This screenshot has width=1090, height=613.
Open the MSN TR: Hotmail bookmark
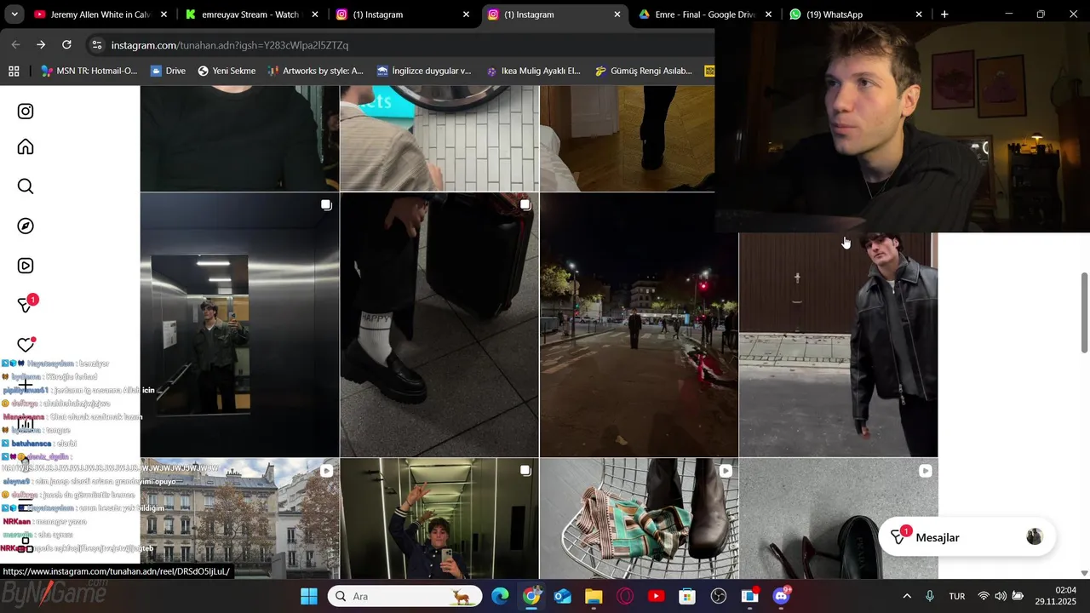(89, 72)
